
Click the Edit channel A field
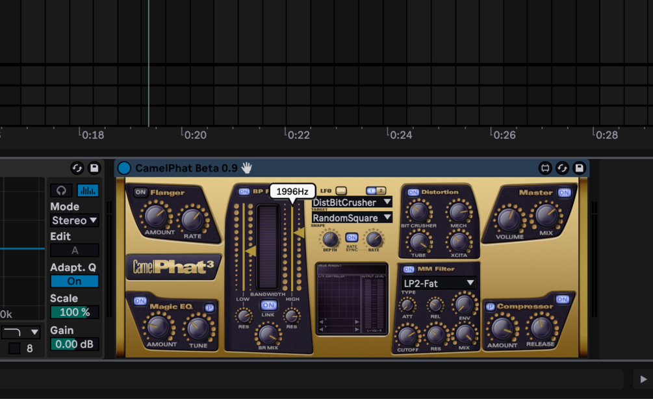pyautogui.click(x=75, y=250)
